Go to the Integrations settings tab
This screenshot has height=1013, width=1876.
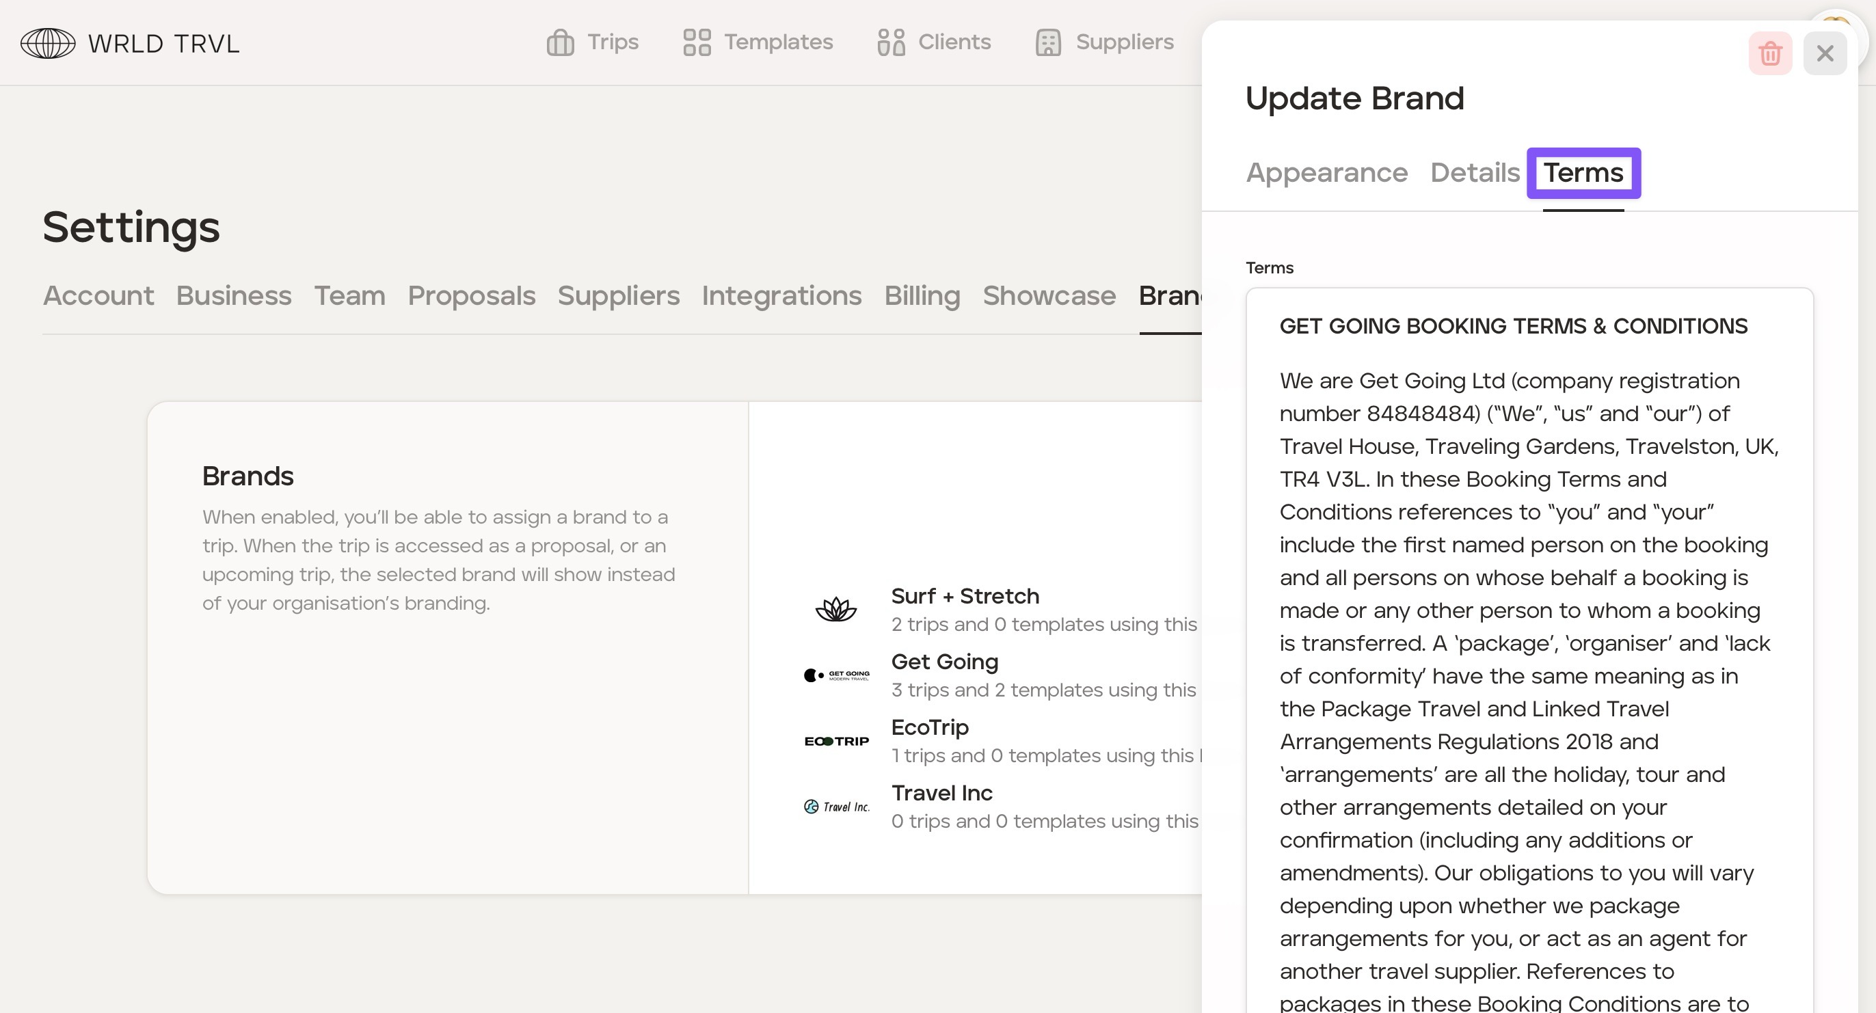pyautogui.click(x=781, y=296)
